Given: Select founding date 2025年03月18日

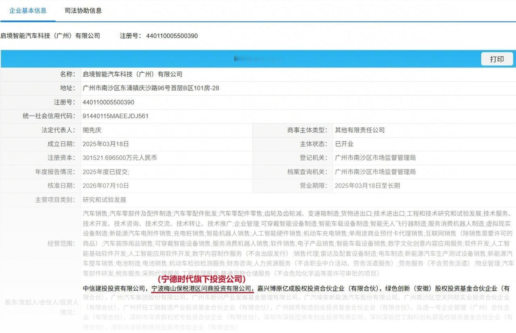Looking at the screenshot, I should 106,144.
